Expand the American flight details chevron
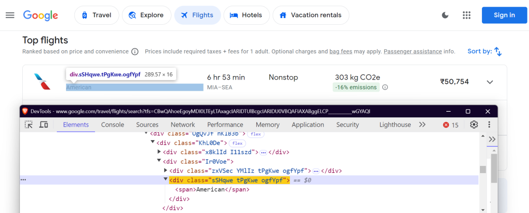Image resolution: width=529 pixels, height=213 pixels. (490, 82)
